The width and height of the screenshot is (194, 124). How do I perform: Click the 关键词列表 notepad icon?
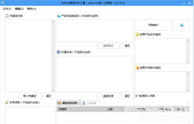7,16
